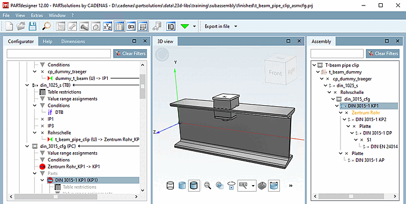
Task: Click the Save floppy disk icon
Action: click(32, 26)
